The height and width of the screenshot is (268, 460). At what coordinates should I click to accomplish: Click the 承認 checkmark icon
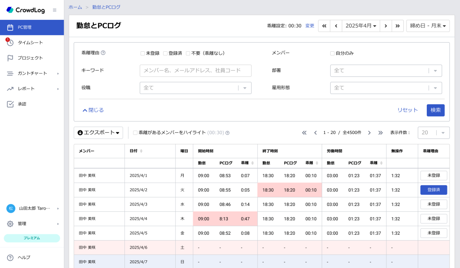(x=10, y=104)
